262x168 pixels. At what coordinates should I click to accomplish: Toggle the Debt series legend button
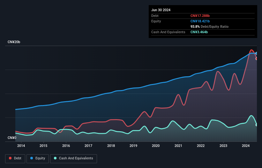[15, 158]
